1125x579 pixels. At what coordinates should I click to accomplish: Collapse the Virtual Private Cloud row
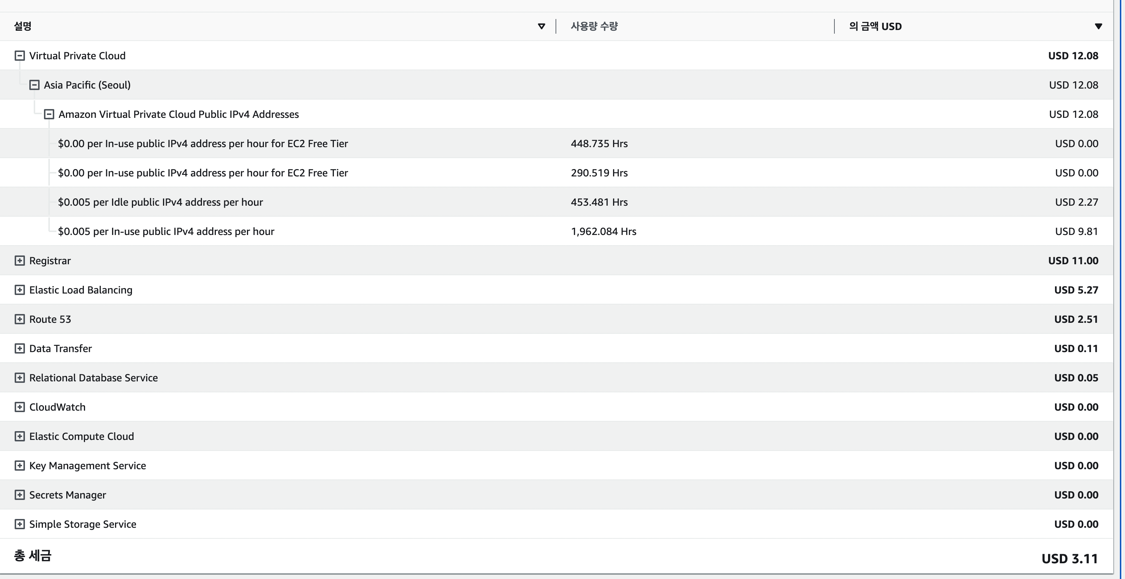click(20, 55)
